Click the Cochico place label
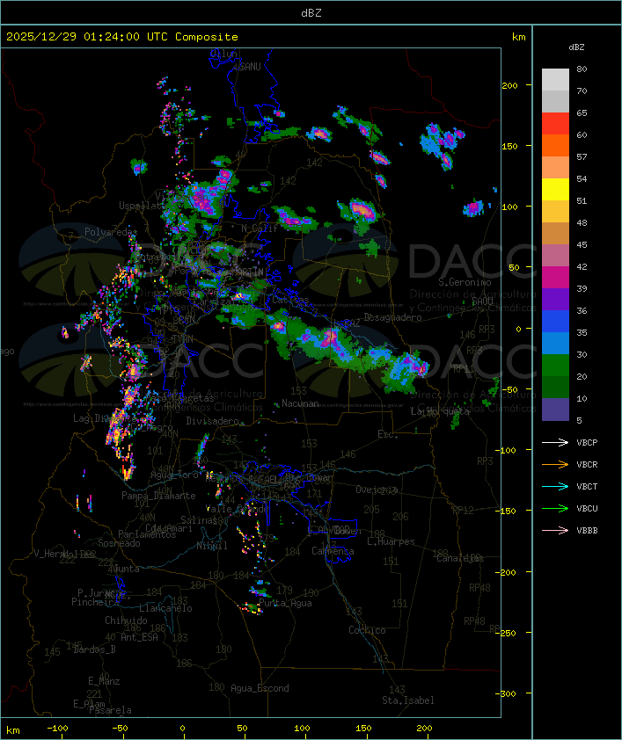622x740 pixels. tap(367, 630)
